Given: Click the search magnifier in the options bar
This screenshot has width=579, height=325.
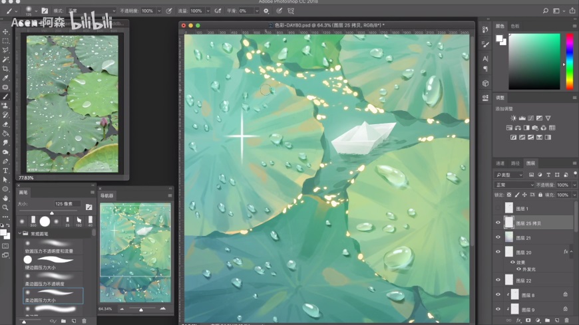Looking at the screenshot, I should click(546, 11).
